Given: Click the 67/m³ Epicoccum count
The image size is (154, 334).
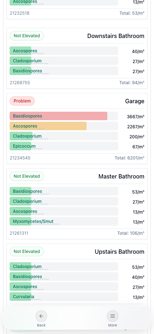Looking at the screenshot, I should 138,147.
